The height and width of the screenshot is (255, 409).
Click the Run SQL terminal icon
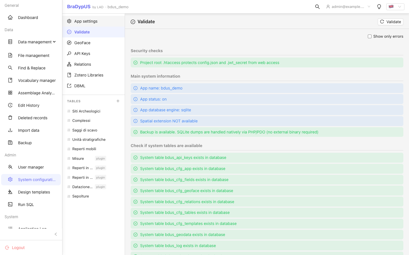pos(10,205)
